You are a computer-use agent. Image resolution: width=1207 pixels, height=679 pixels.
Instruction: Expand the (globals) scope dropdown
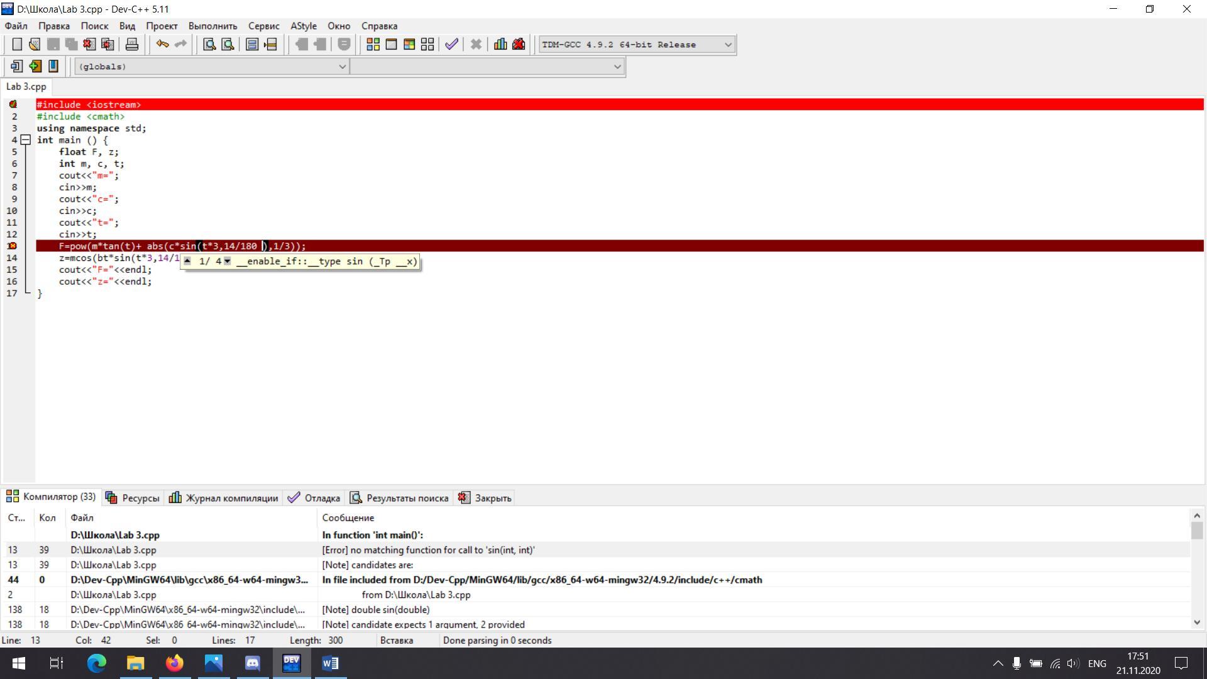tap(342, 67)
